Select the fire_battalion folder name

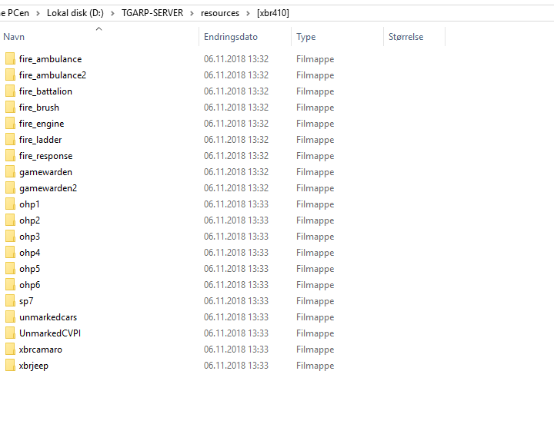click(x=45, y=91)
